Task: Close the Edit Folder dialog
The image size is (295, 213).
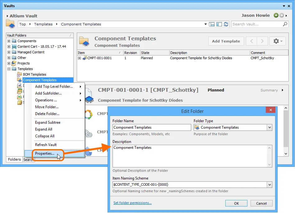Action: (270, 110)
